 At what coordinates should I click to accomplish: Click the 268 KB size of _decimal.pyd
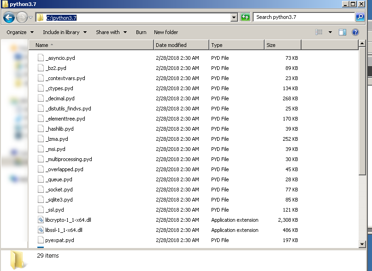click(x=290, y=98)
